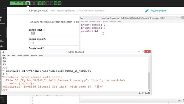
Task: Click the pencil icon beside Редактировать
Action: tap(147, 11)
